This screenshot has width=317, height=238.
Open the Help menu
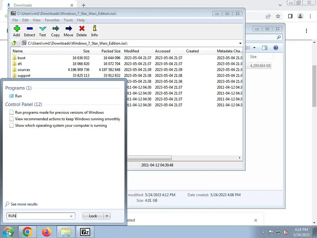click(81, 20)
